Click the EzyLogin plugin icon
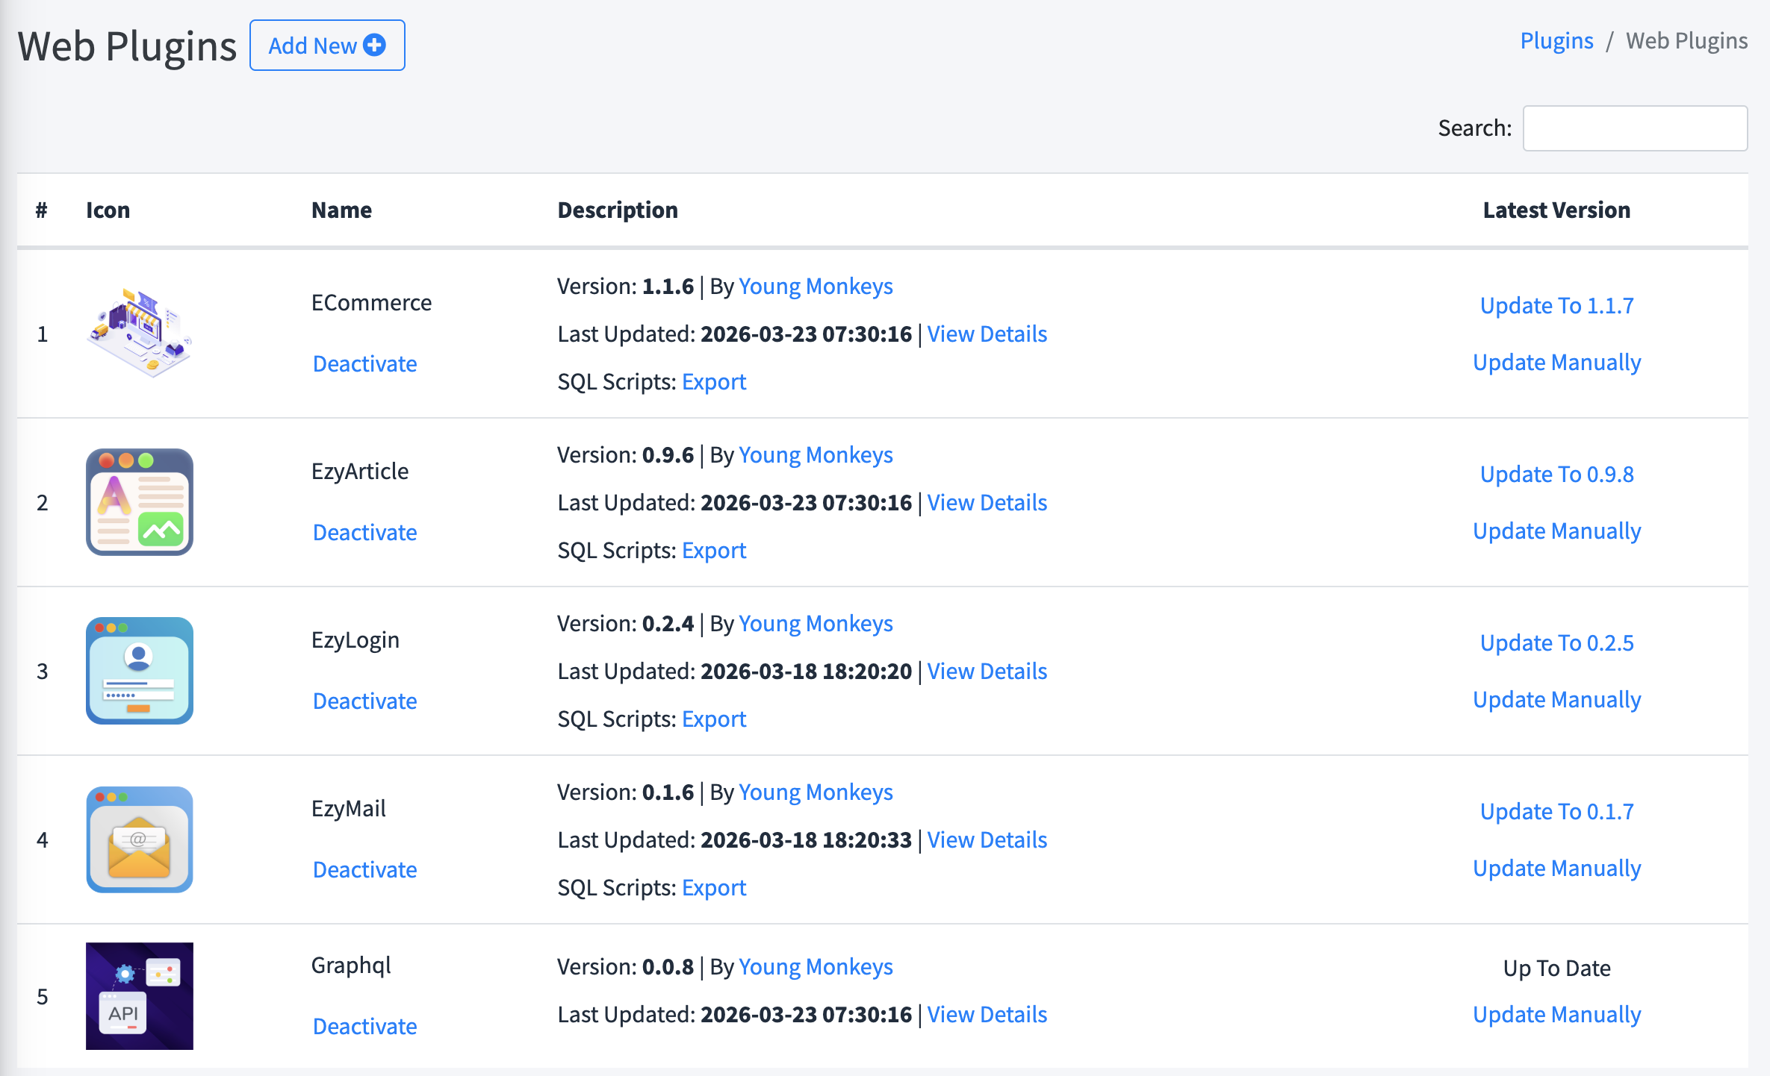Screen dimensions: 1770x1076 140,670
